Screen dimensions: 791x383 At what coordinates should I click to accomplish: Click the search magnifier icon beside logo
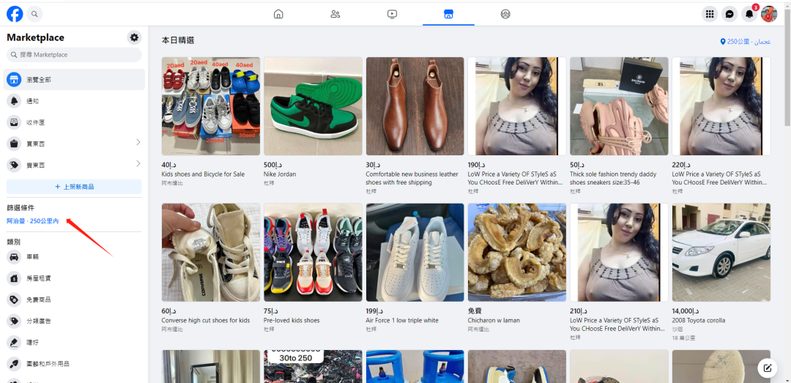click(34, 14)
